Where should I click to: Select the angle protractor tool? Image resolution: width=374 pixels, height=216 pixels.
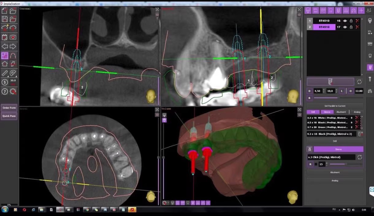point(13,73)
